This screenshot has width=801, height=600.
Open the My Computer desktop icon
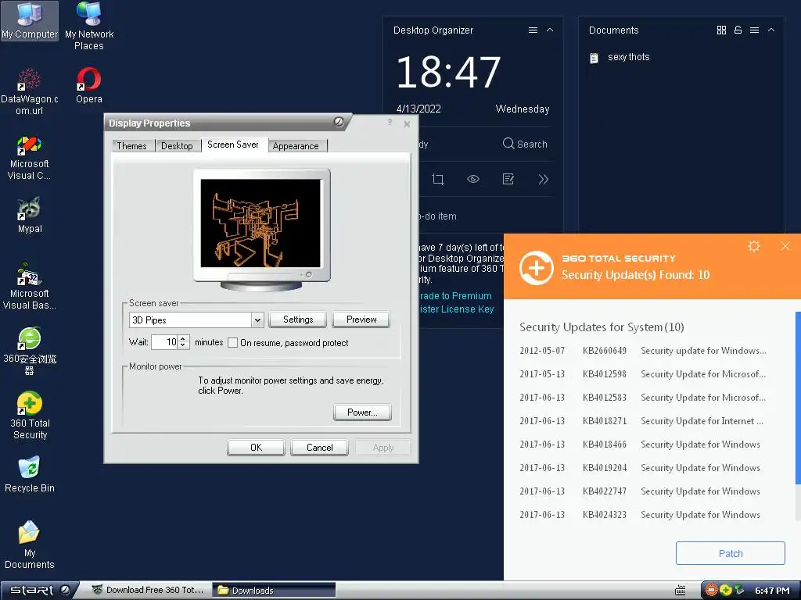click(30, 20)
